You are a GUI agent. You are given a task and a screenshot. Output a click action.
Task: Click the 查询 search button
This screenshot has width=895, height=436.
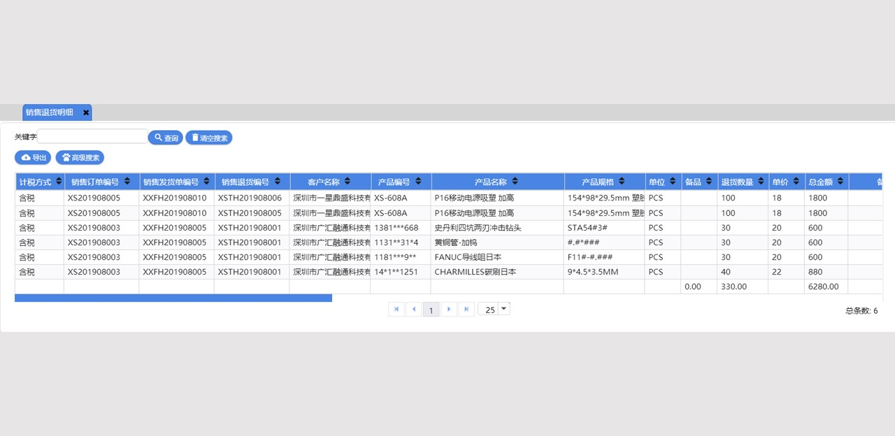(x=166, y=138)
